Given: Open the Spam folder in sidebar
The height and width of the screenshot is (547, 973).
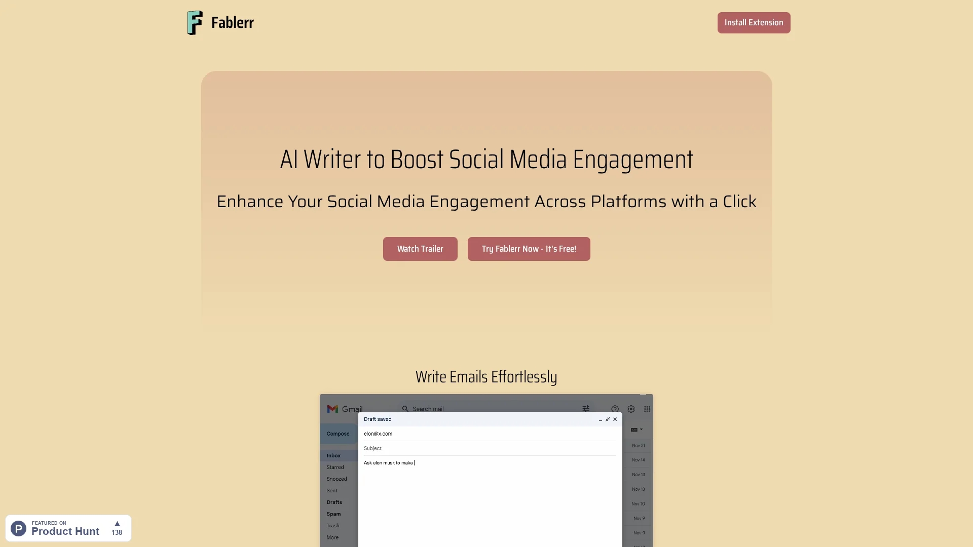Looking at the screenshot, I should click(x=333, y=514).
